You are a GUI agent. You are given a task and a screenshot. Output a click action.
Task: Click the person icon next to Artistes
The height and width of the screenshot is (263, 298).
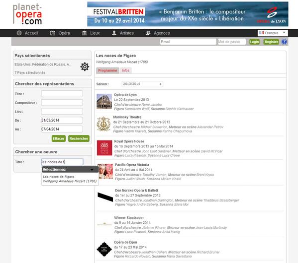point(114,33)
